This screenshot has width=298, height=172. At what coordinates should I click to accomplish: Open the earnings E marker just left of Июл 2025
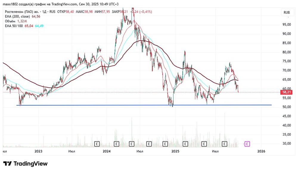tap(204, 144)
